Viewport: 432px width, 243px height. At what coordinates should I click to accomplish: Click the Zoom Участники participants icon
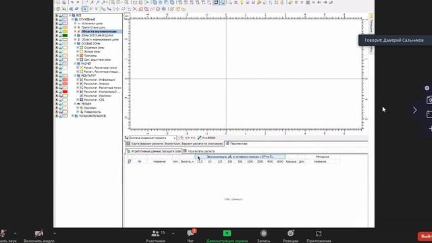pos(155,234)
